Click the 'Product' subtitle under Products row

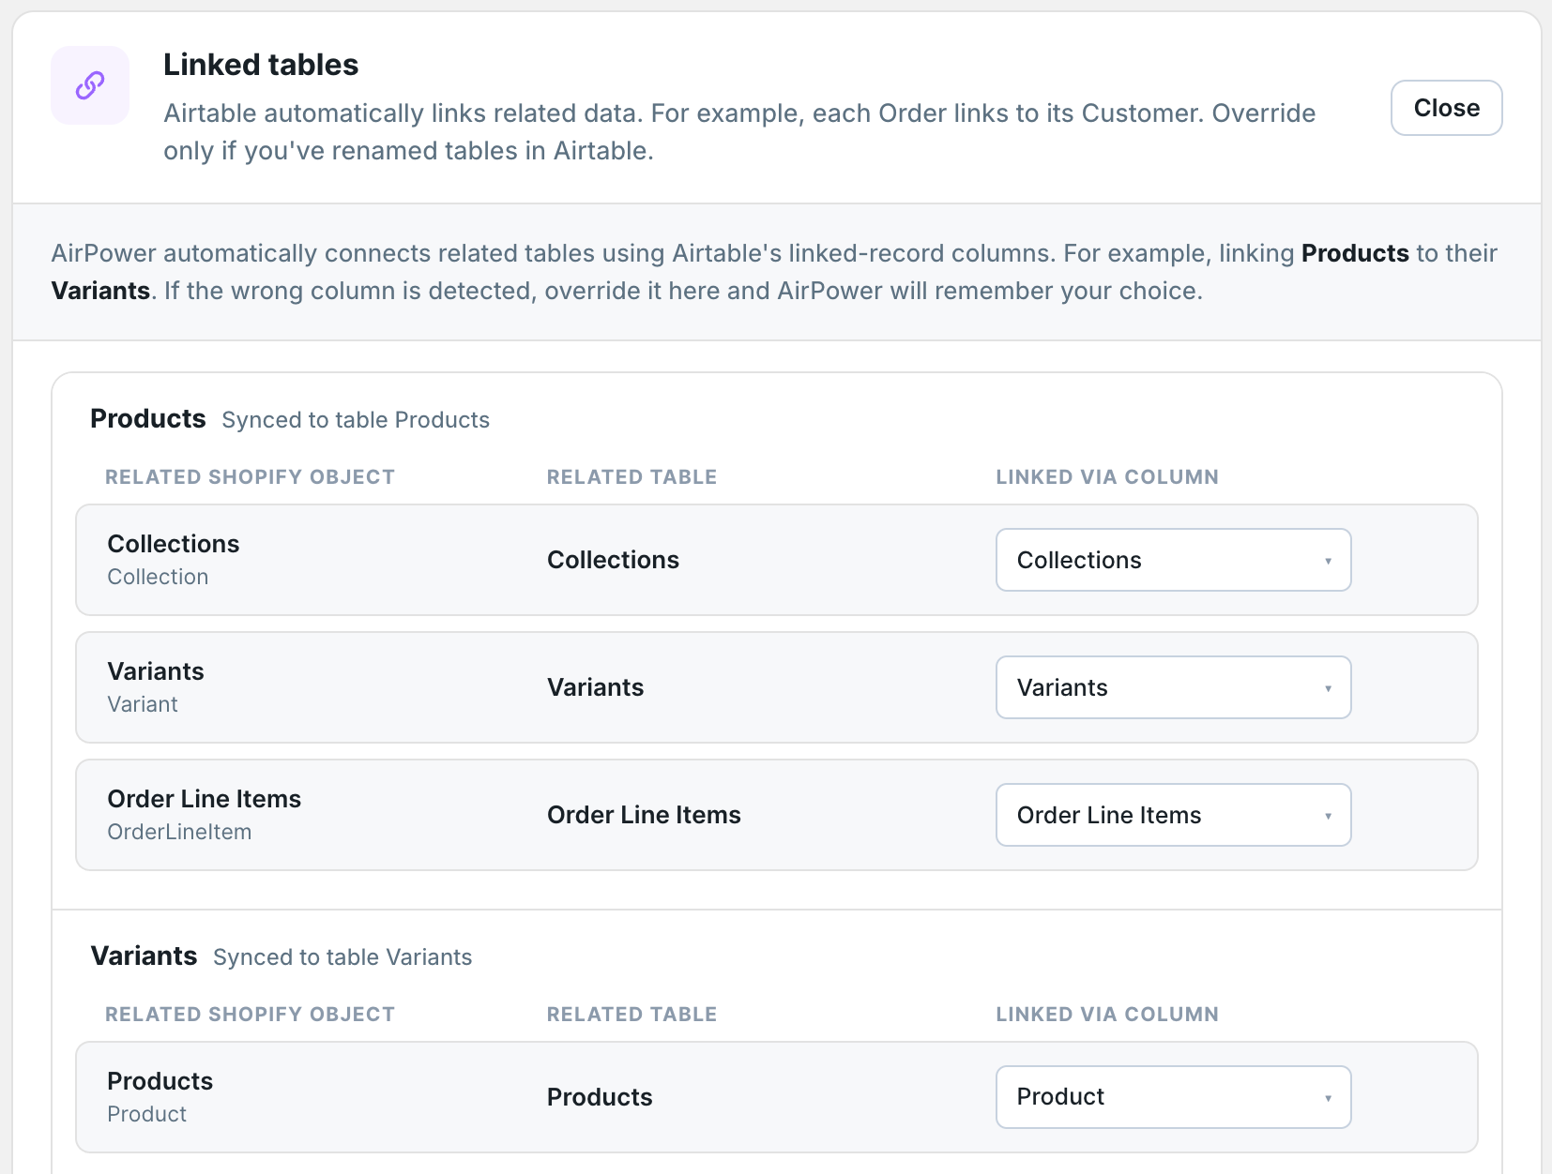146,1114
